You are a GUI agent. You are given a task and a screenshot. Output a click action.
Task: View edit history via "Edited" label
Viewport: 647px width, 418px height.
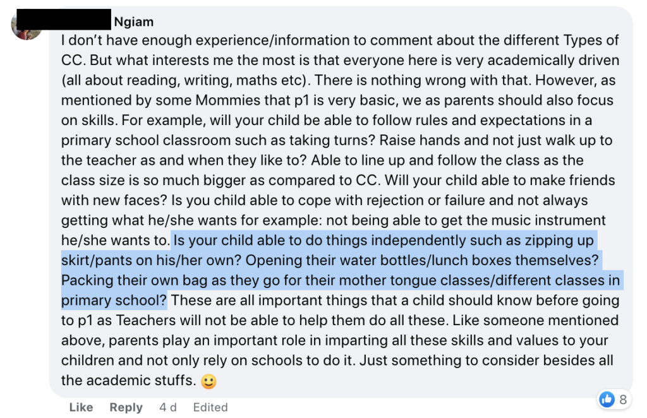pyautogui.click(x=210, y=407)
